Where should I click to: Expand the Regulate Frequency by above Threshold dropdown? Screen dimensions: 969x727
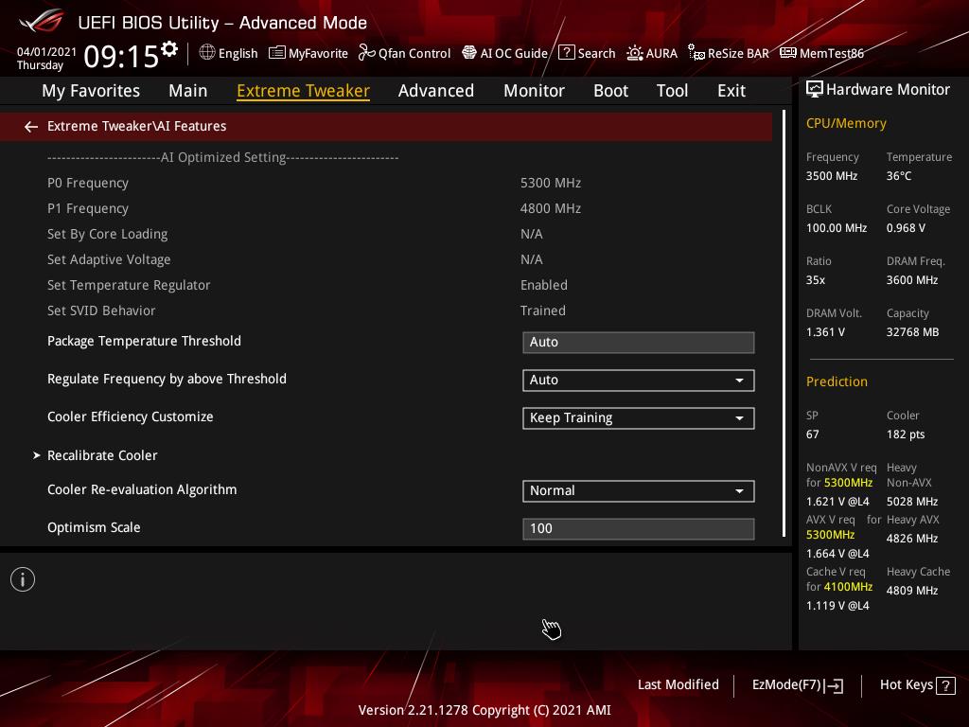[638, 380]
